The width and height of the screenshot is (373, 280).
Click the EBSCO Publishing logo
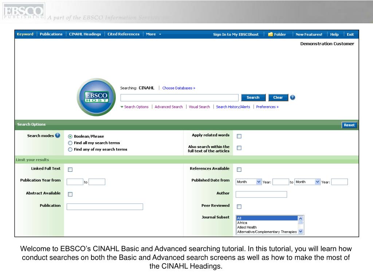[x=23, y=11]
